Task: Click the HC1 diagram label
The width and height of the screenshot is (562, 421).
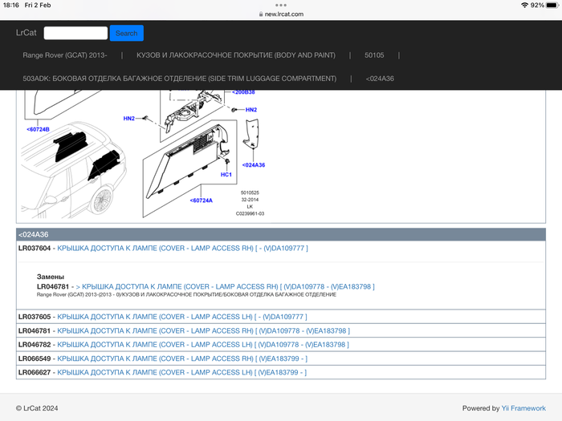Action: click(226, 174)
